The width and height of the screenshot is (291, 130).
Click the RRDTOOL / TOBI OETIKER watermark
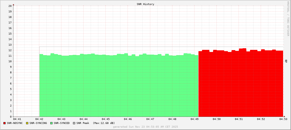tap(288, 18)
